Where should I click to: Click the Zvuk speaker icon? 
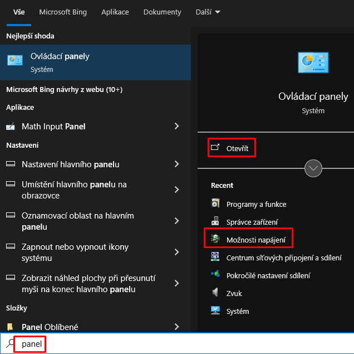click(215, 292)
